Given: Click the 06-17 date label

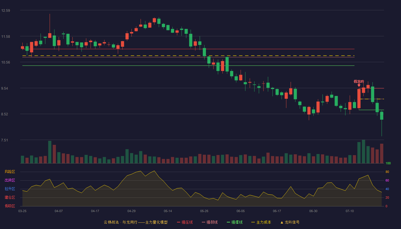Looking at the screenshot, I should tap(277, 211).
